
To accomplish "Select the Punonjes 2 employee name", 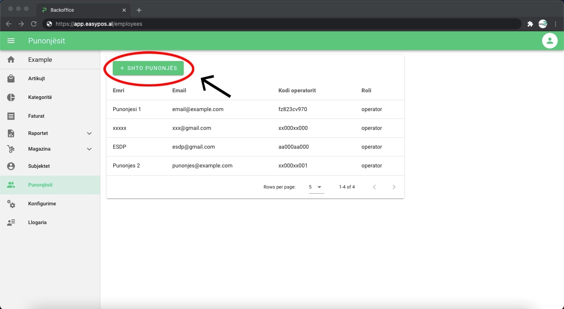I will coord(127,165).
